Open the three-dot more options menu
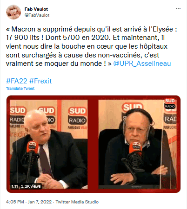Image resolution: width=187 pixels, height=209 pixels. 178,8
